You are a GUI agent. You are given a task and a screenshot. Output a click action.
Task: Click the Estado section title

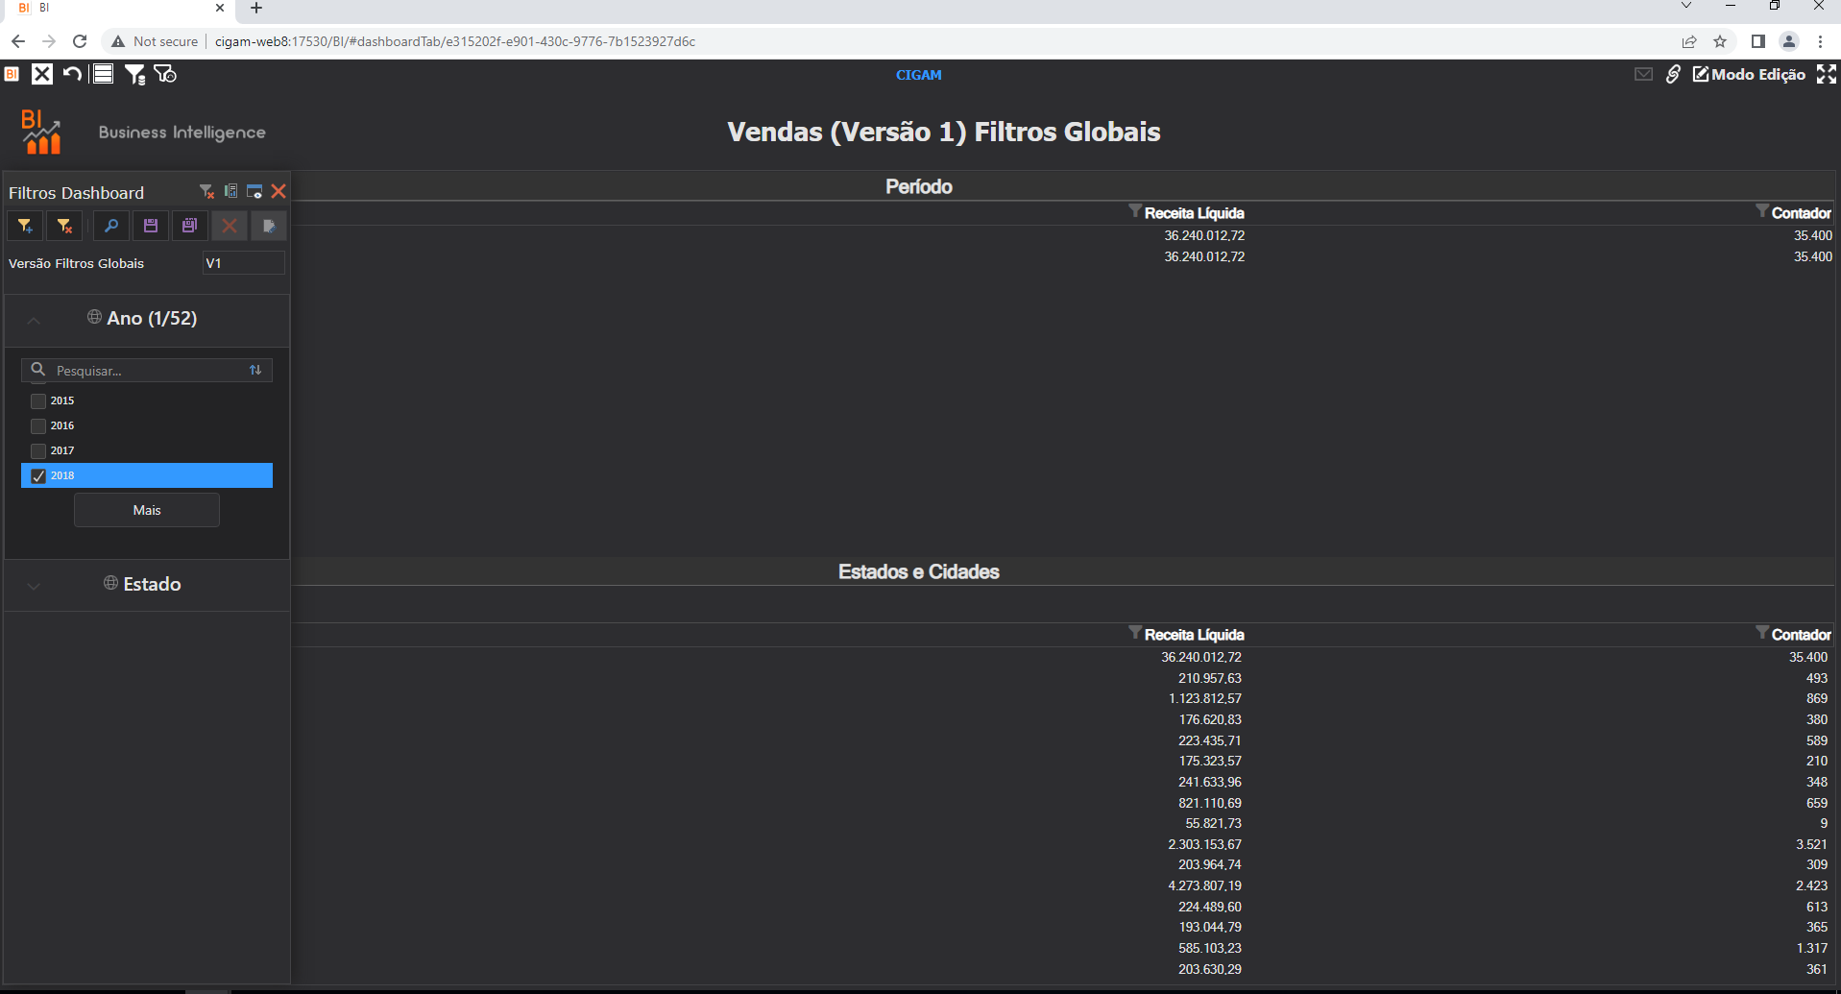coord(152,584)
